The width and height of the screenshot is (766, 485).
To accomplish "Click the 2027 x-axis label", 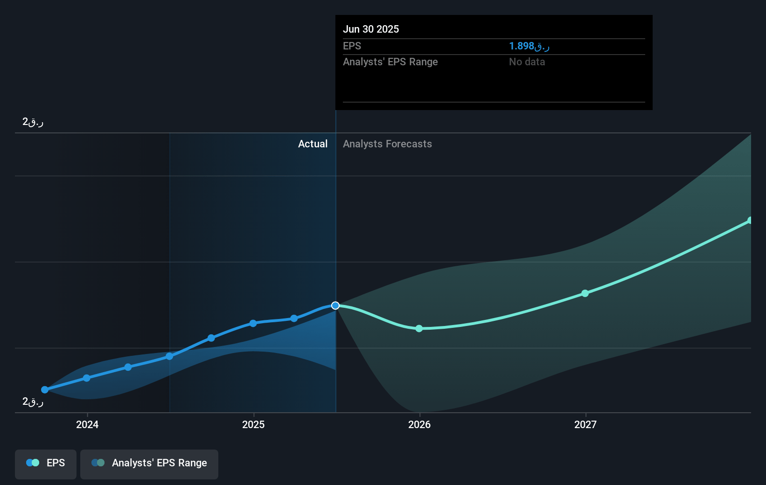I will (x=585, y=424).
